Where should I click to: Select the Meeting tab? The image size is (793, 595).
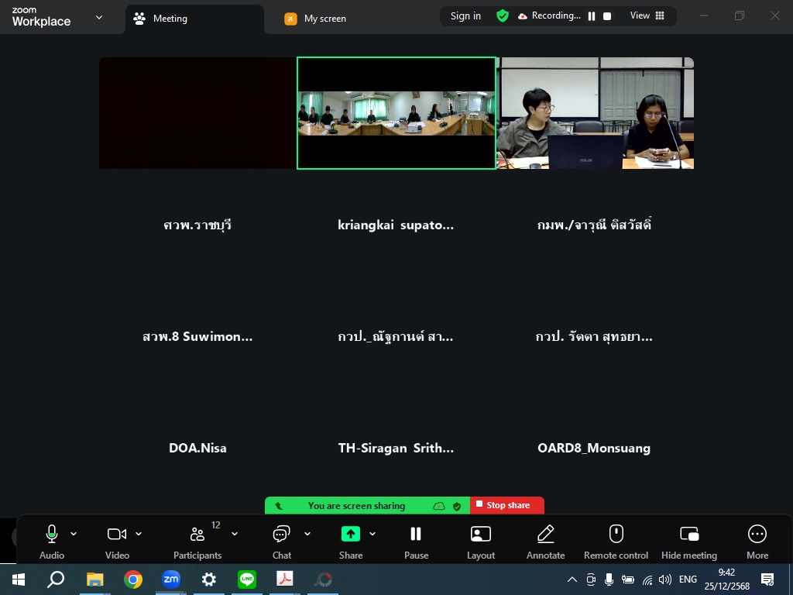click(170, 19)
